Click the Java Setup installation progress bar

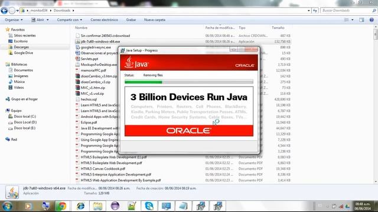coord(189,82)
